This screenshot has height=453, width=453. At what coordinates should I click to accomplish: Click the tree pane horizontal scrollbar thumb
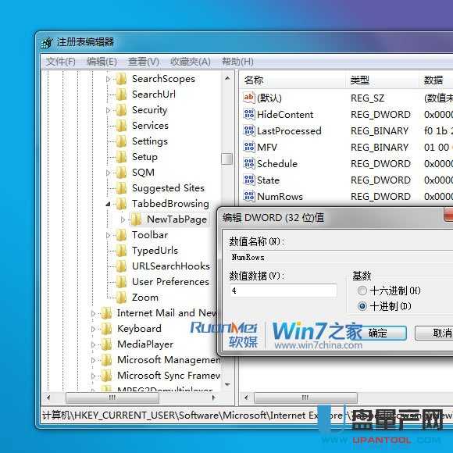coord(112,398)
